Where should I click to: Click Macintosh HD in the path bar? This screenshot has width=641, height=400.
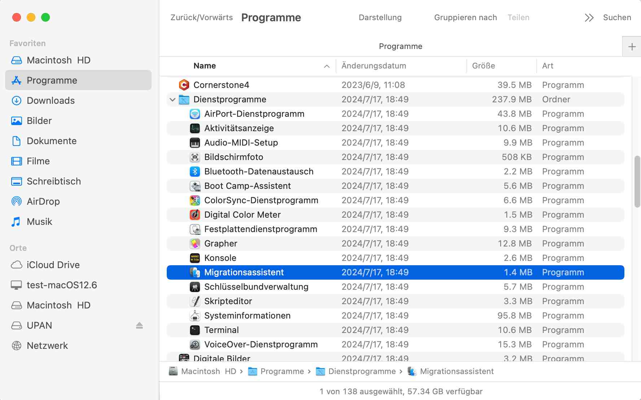pos(202,372)
